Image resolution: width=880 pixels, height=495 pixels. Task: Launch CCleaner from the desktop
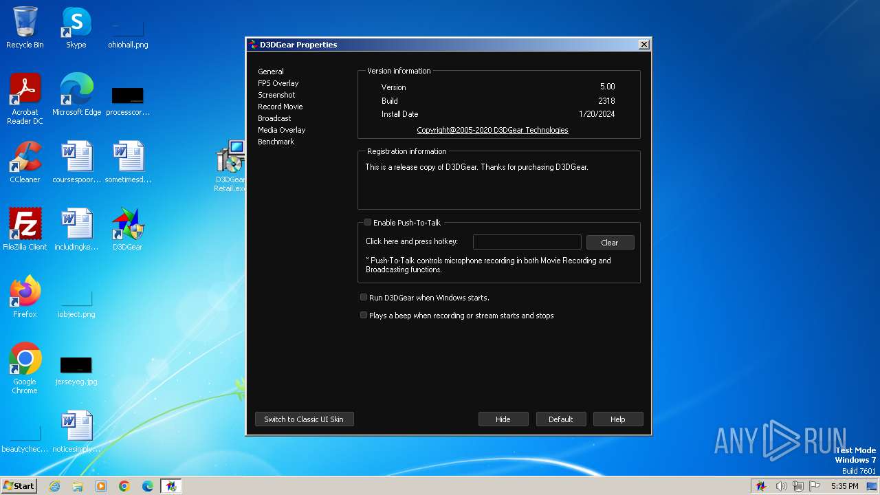(x=25, y=162)
